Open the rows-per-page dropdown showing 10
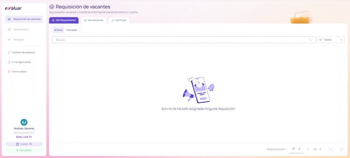This screenshot has height=158, width=350. point(296,149)
